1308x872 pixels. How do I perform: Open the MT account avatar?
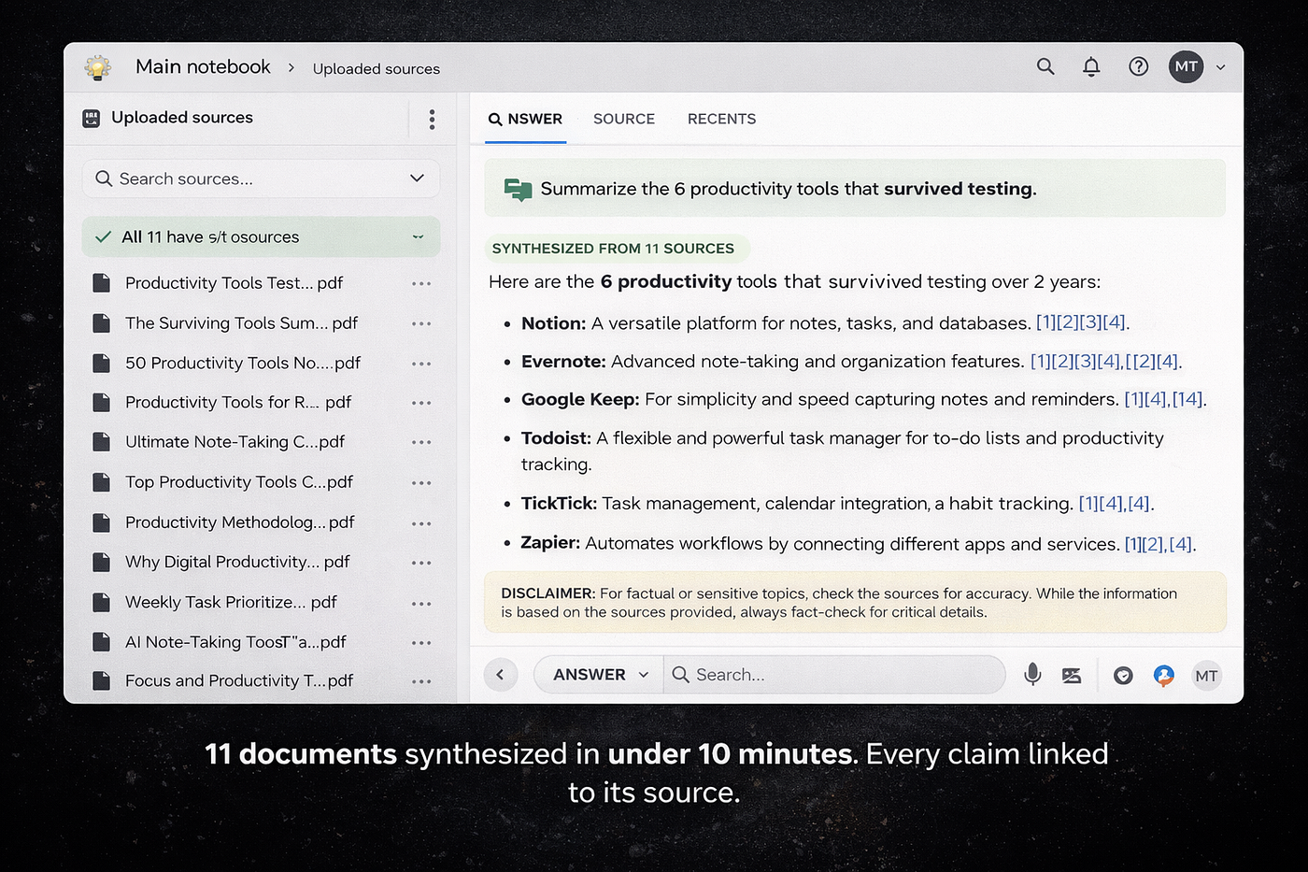click(x=1187, y=66)
